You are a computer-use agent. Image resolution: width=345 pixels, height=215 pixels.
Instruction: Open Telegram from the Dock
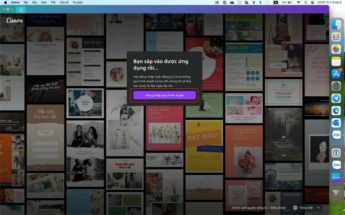pos(336,99)
